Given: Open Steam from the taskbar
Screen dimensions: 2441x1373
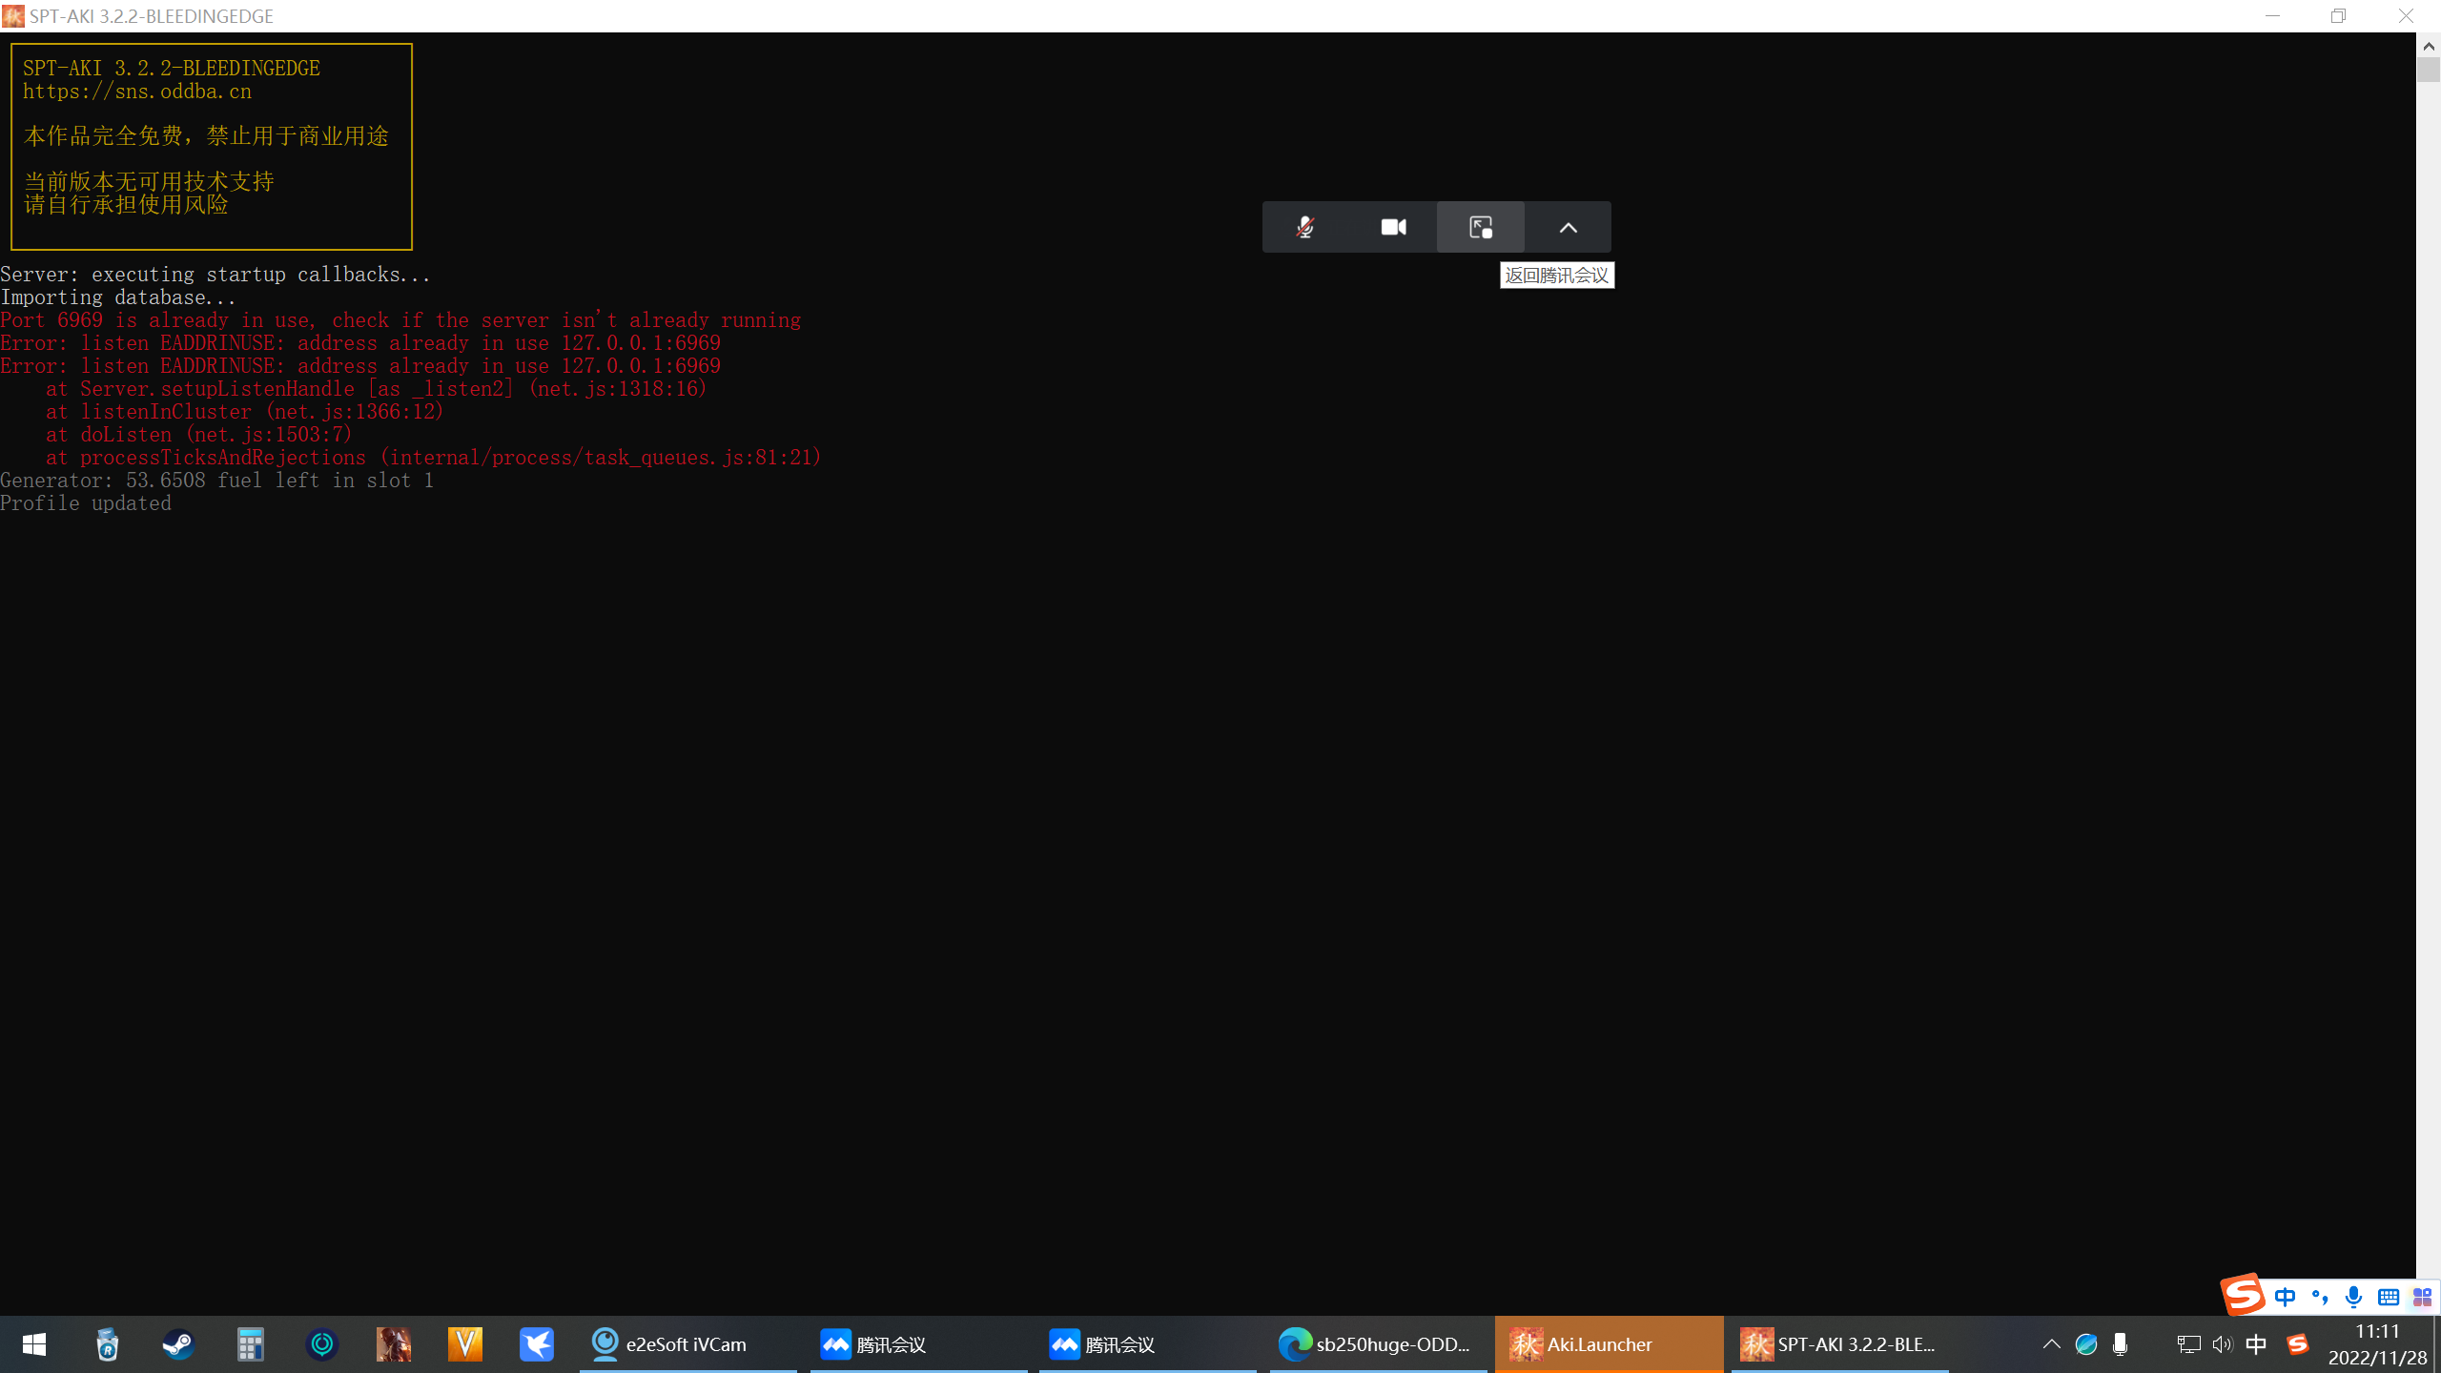Looking at the screenshot, I should click(x=178, y=1344).
